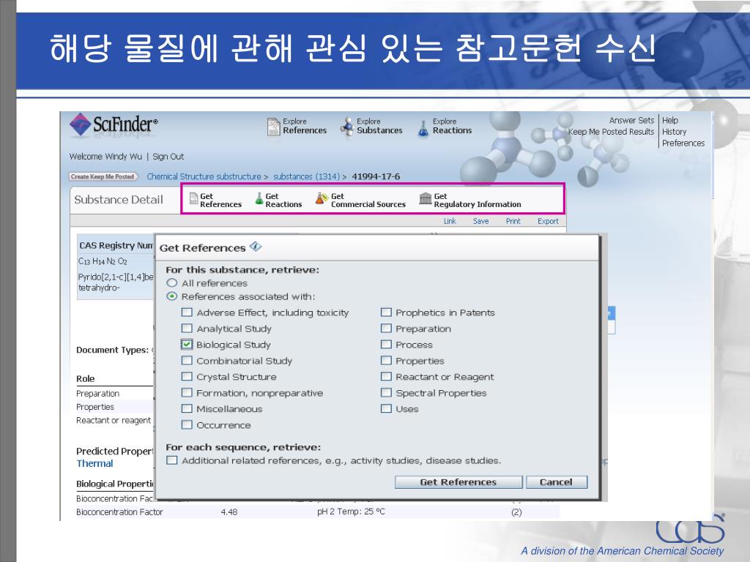Image resolution: width=750 pixels, height=562 pixels.
Task: Tick the Uses checkbox
Action: (386, 408)
